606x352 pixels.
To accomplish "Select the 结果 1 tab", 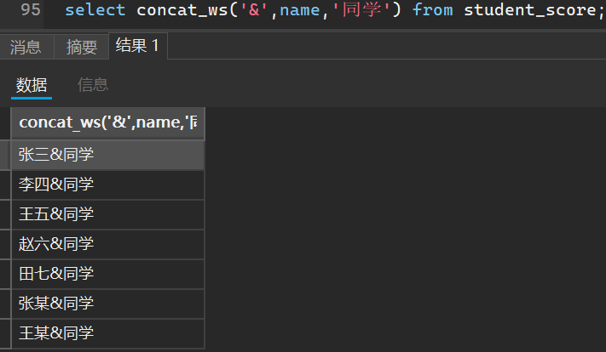I will click(137, 46).
